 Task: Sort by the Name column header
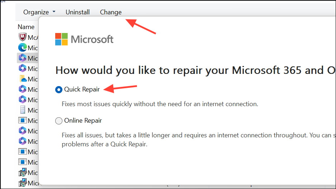[x=26, y=27]
